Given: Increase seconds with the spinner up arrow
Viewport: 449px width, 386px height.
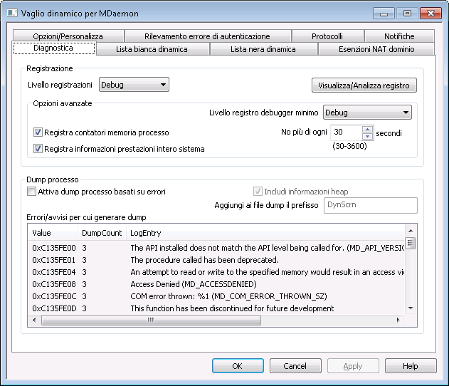Looking at the screenshot, I should click(x=367, y=129).
